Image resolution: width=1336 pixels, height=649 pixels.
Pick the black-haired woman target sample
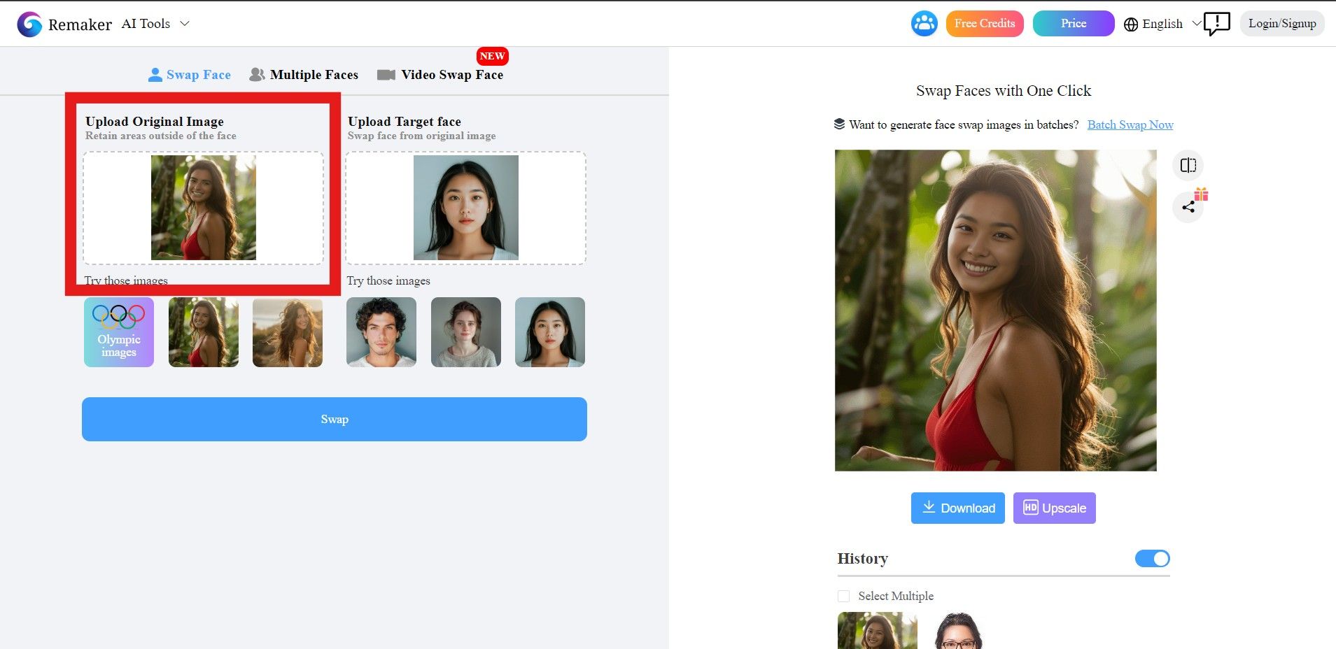tap(550, 332)
